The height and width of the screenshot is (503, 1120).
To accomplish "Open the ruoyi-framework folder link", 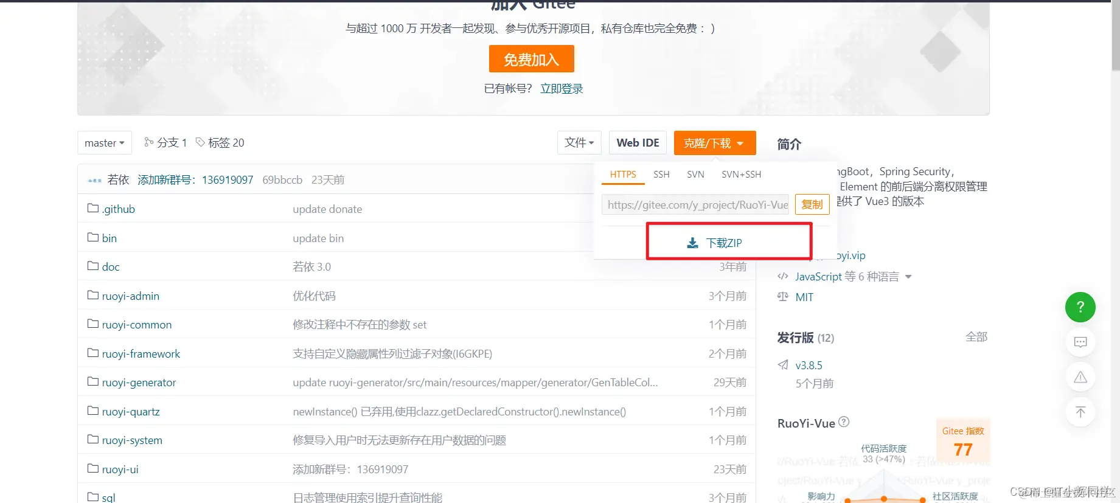I will [141, 354].
